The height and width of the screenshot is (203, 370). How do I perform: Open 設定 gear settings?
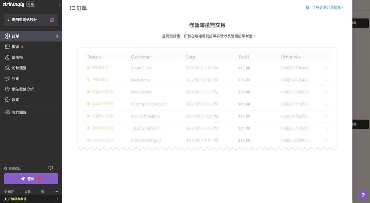coord(7,100)
